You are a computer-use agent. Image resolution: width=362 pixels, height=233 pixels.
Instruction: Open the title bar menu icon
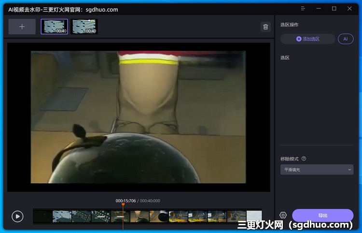(x=303, y=9)
